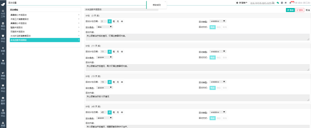Click the green WeChat icon in header

click(x=278, y=3)
